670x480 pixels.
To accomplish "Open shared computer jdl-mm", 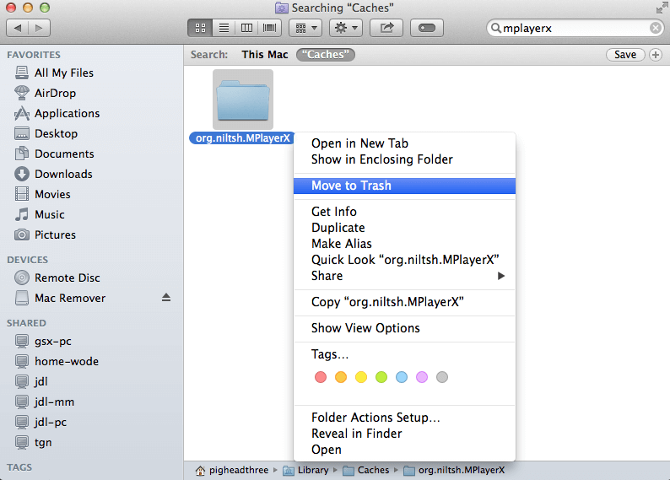I will click(x=54, y=402).
